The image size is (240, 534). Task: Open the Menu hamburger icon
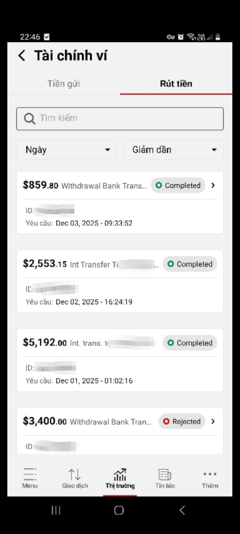click(30, 474)
